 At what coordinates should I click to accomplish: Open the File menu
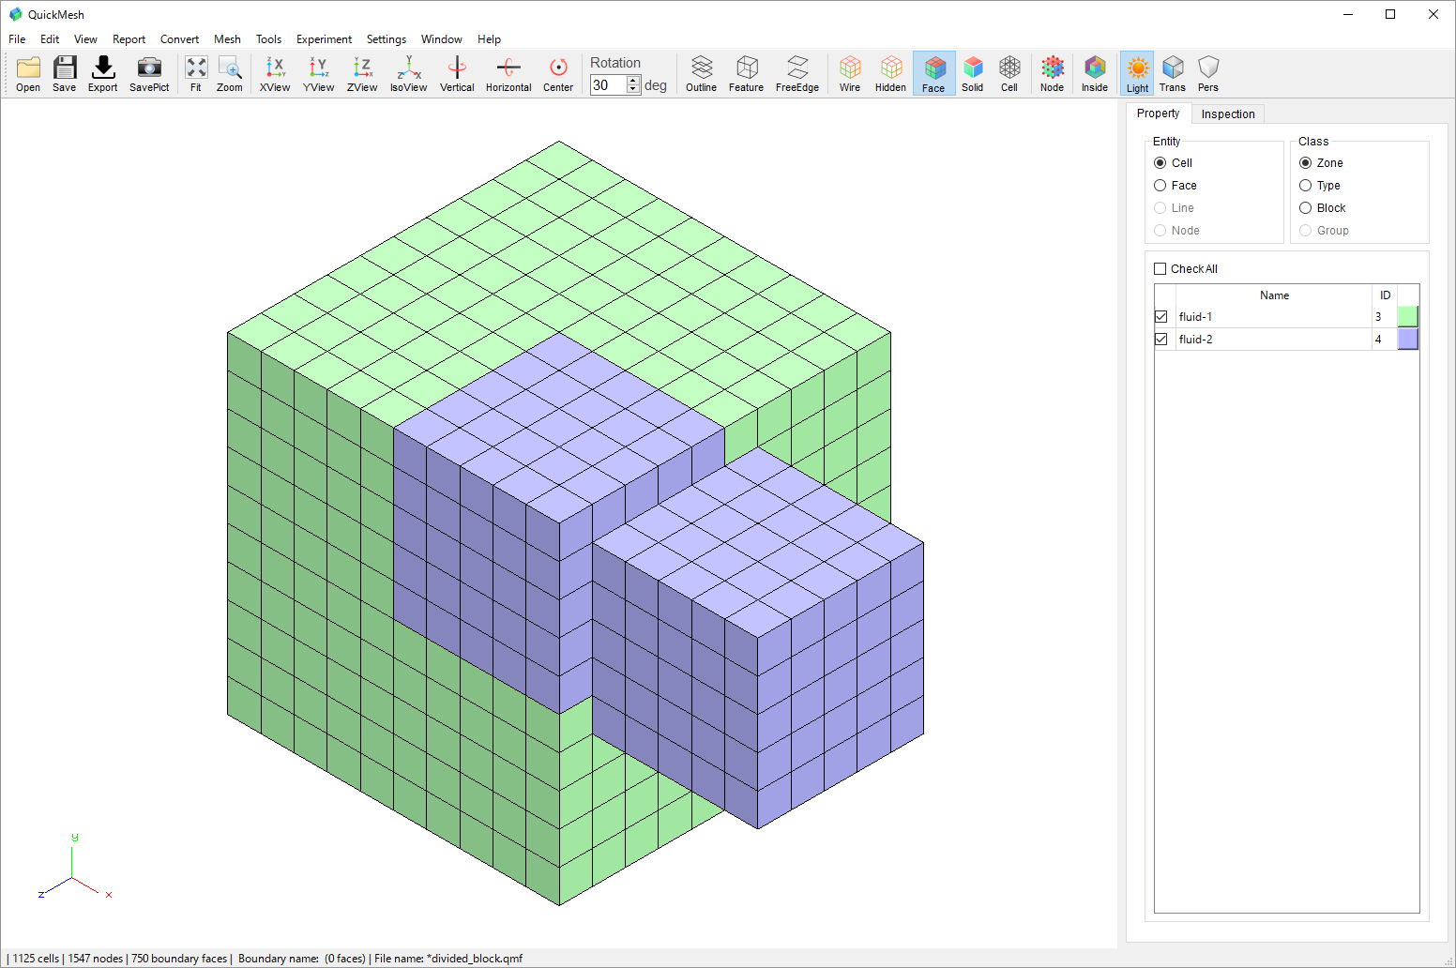[17, 39]
